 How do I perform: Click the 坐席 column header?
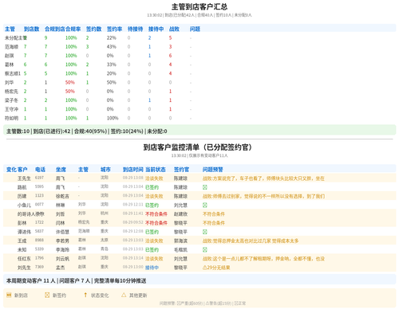coord(61,170)
